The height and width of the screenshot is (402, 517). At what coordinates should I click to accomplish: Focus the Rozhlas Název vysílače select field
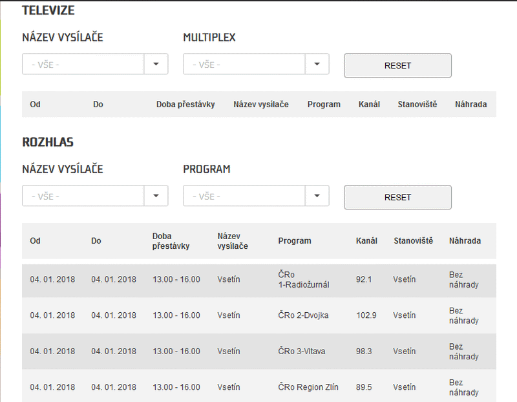click(83, 196)
